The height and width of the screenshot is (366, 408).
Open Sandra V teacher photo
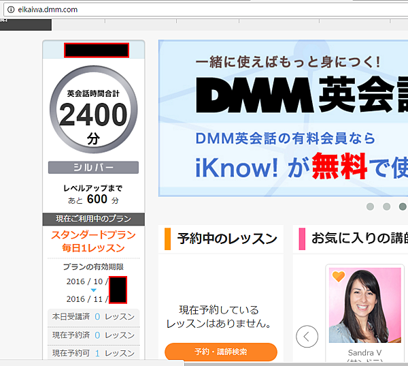(x=364, y=305)
